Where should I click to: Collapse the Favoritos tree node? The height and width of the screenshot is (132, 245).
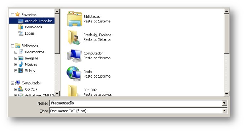(x=12, y=15)
